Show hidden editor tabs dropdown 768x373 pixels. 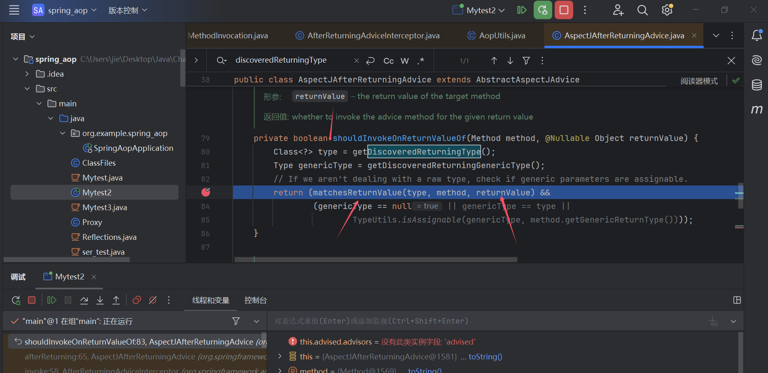point(716,35)
